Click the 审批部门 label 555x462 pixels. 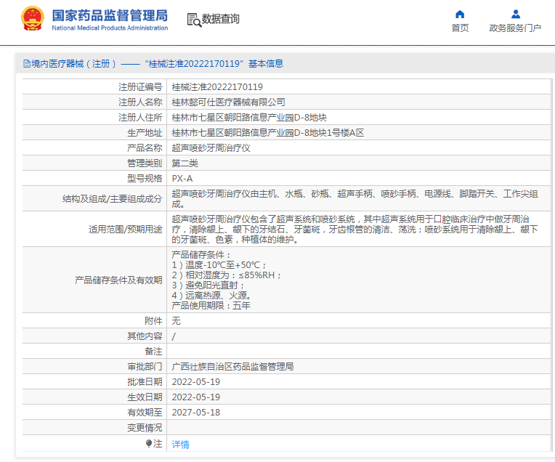[x=145, y=366]
